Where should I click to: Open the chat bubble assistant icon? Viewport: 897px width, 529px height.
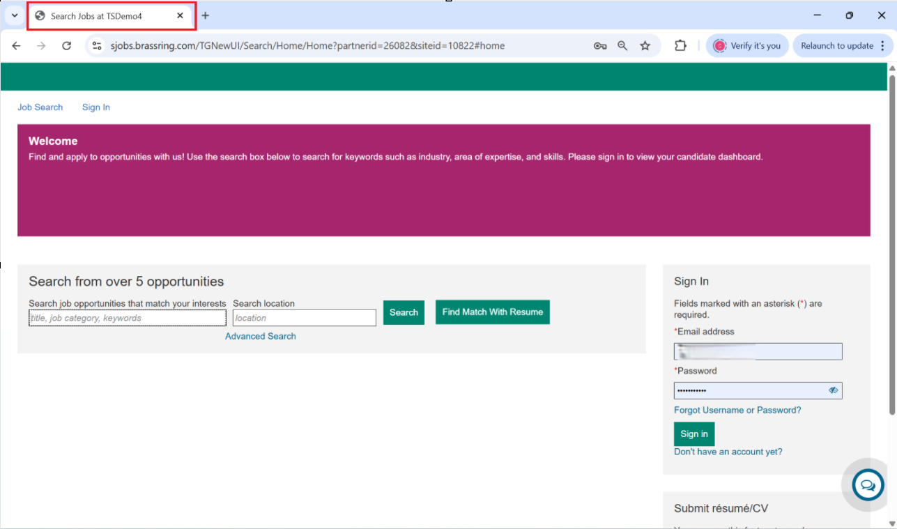click(868, 485)
